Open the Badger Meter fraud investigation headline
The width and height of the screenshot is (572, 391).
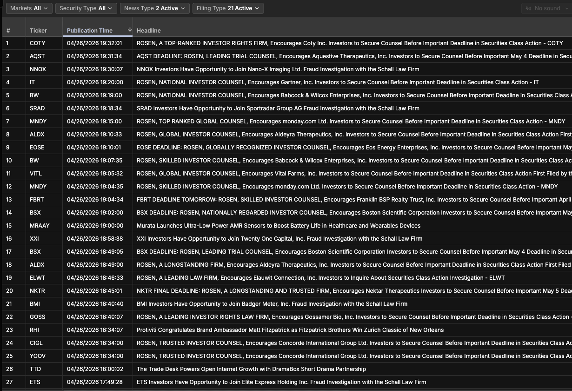pos(272,304)
